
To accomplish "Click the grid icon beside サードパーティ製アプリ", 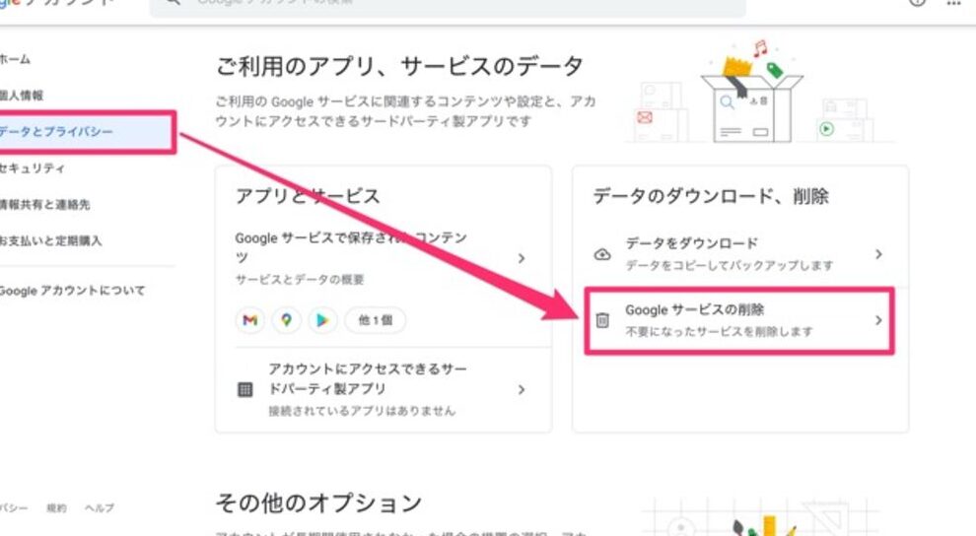I will [x=245, y=389].
